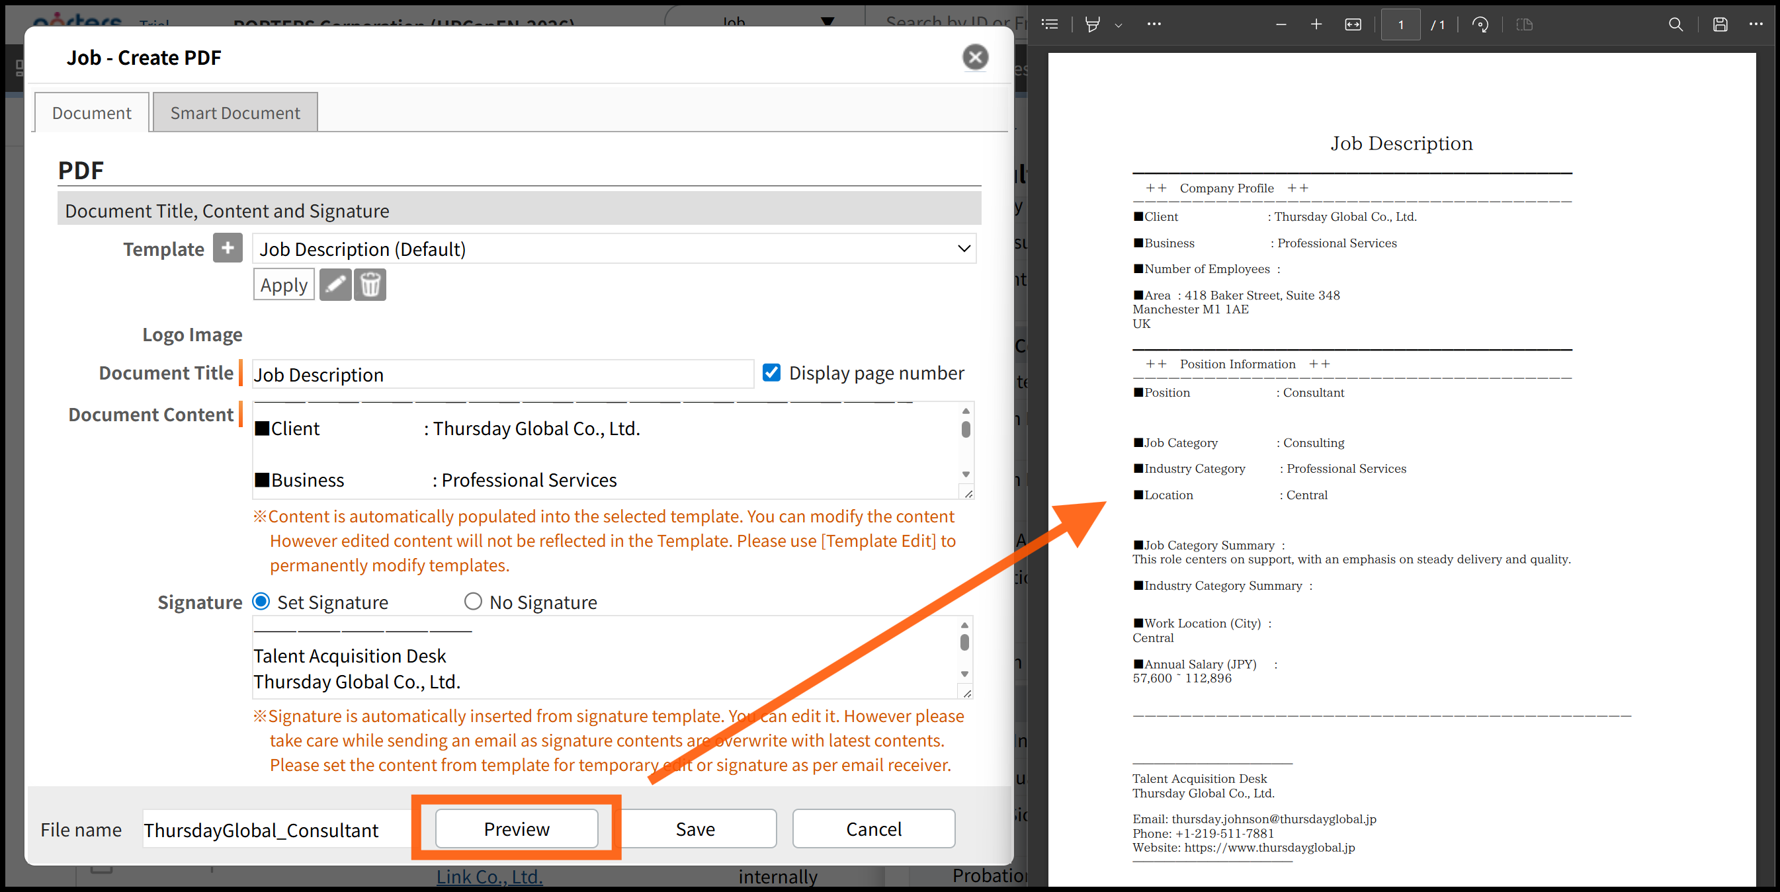1780x892 pixels.
Task: Open PDF viewer table of contents icon
Action: pyautogui.click(x=1050, y=25)
